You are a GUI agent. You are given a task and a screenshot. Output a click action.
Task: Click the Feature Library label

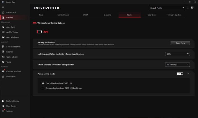(13, 101)
